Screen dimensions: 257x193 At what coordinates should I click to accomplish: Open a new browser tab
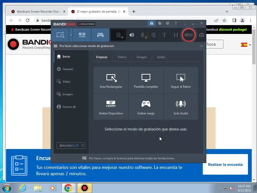pyautogui.click(x=134, y=12)
